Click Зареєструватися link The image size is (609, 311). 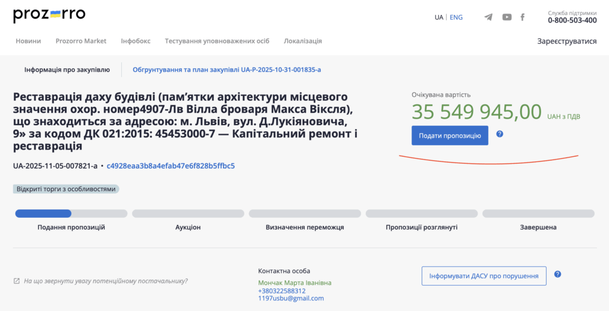click(567, 42)
